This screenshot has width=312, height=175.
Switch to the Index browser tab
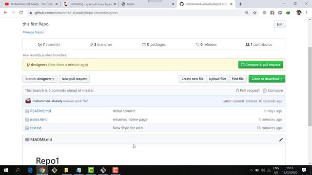click(147, 4)
